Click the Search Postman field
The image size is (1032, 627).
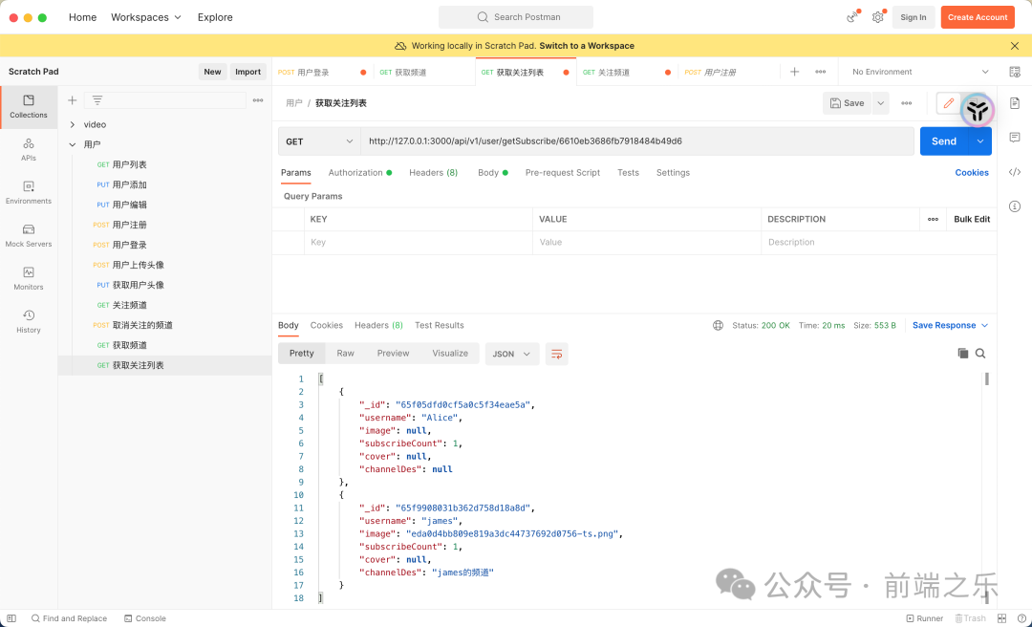coord(516,17)
